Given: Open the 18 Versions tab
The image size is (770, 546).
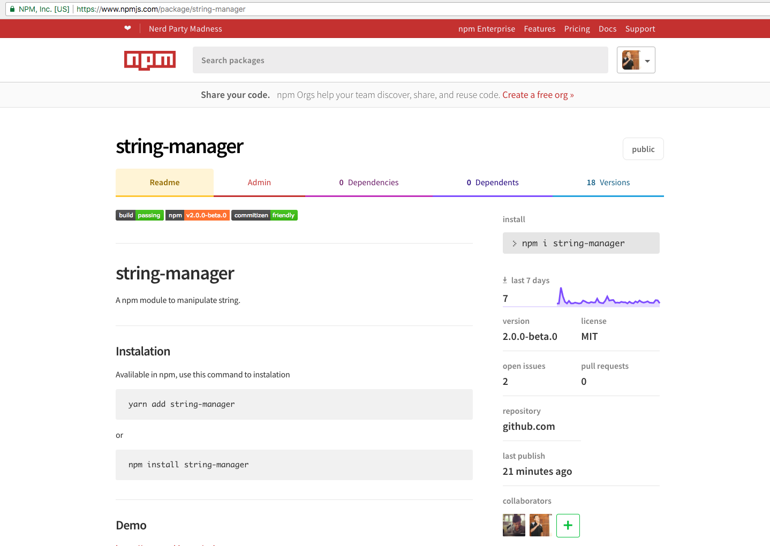Looking at the screenshot, I should pyautogui.click(x=608, y=183).
